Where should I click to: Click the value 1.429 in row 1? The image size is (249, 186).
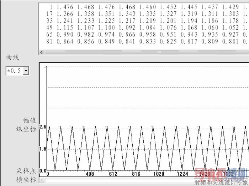[230, 7]
